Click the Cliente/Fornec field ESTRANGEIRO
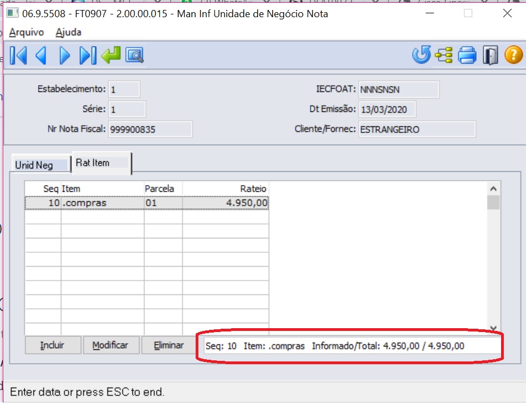 pos(417,129)
